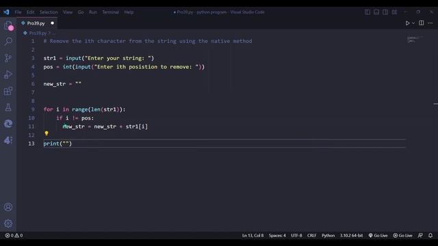Expand the run options dropdown arrow
This screenshot has height=246, width=438.
(413, 23)
